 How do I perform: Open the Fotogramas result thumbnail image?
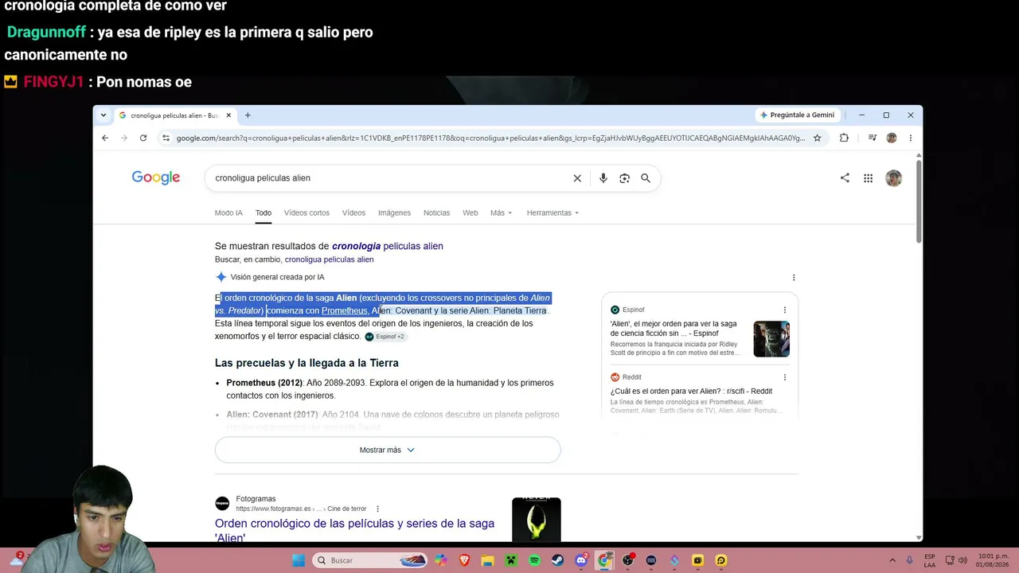(x=537, y=520)
